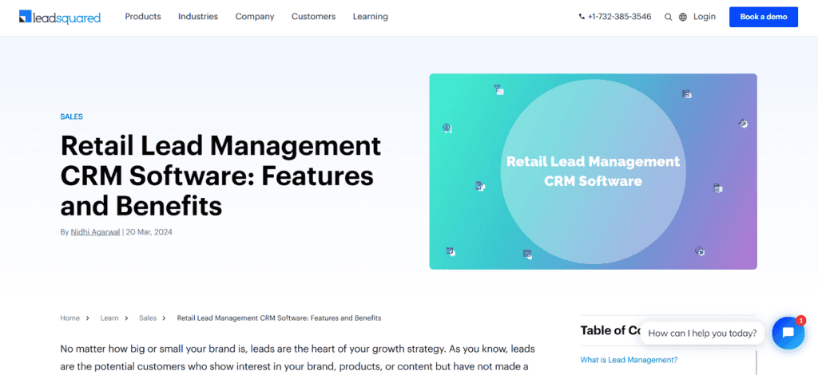This screenshot has height=375, width=818.
Task: Open author Nidhi Agarwal's profile link
Action: point(96,232)
